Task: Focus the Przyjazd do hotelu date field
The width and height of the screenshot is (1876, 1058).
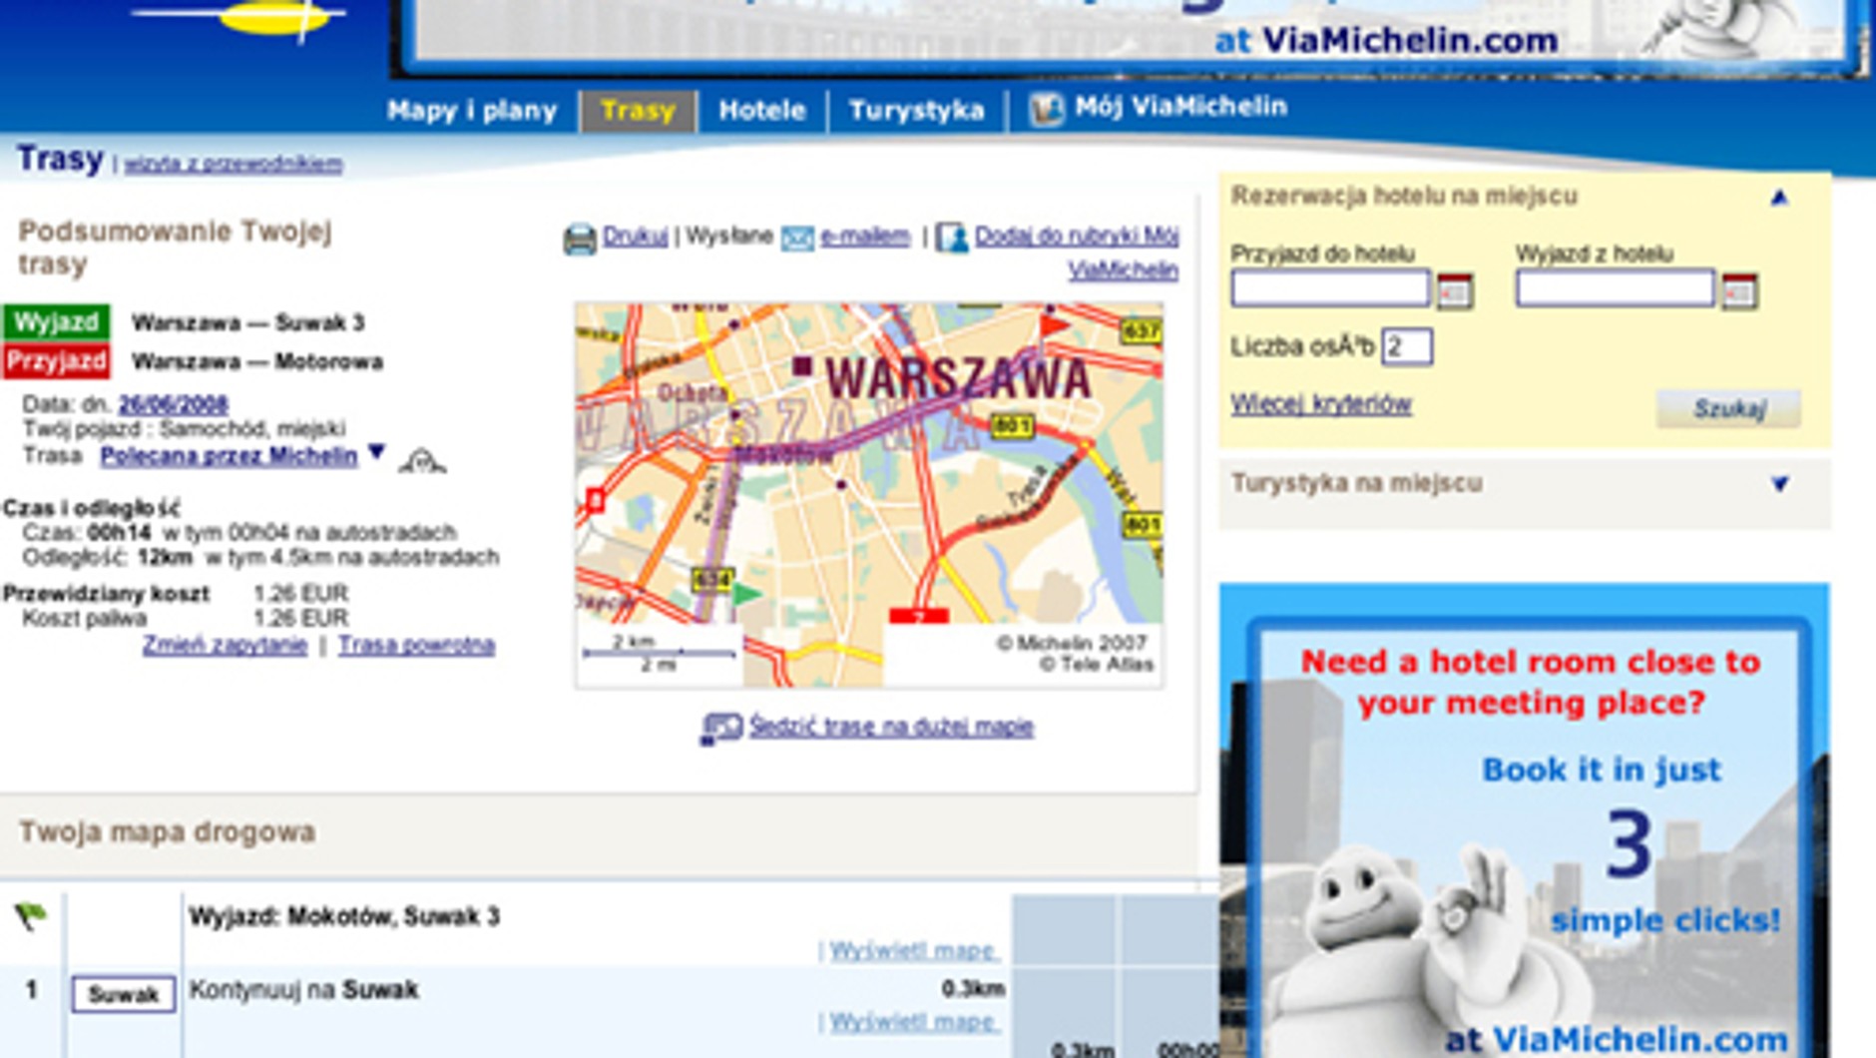Action: click(x=1330, y=288)
